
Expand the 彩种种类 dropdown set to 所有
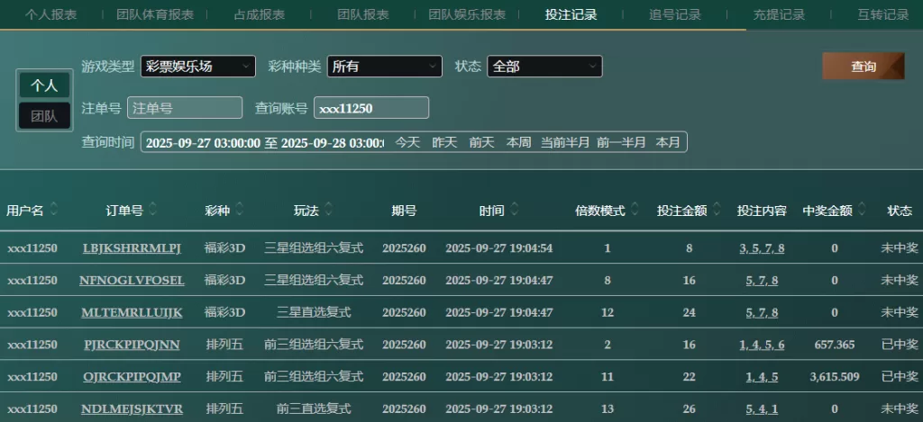tap(384, 67)
